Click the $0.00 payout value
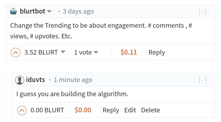Image resolution: width=221 pixels, height=122 pixels. pos(83,110)
